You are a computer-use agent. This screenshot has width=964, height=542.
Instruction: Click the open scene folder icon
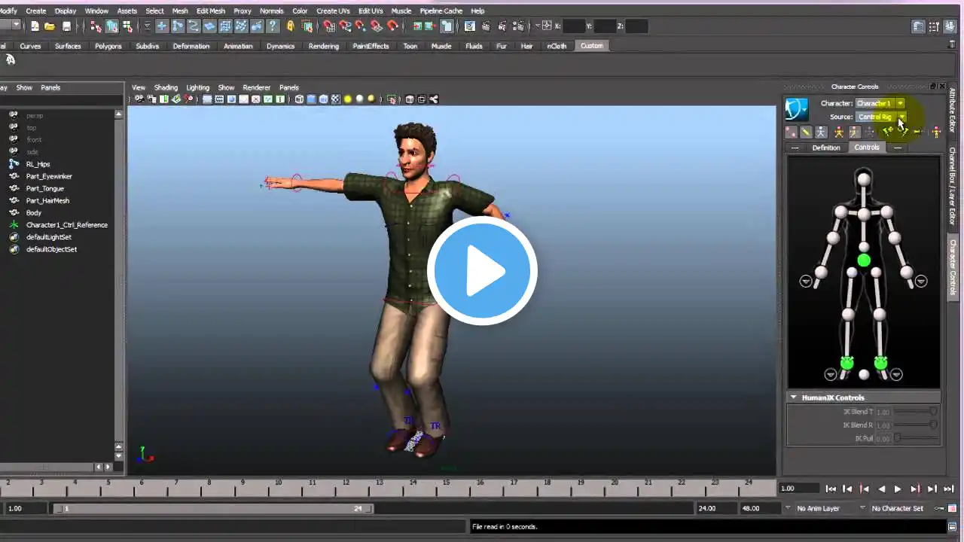[x=50, y=26]
